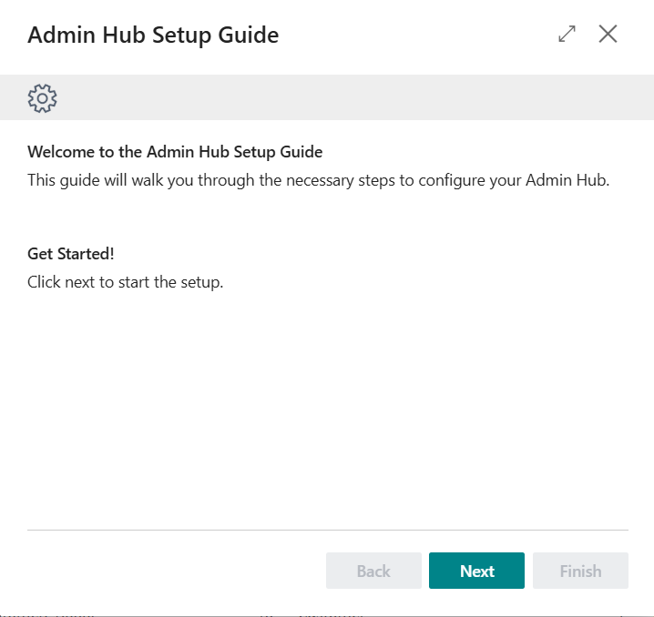The image size is (654, 617).
Task: Click the greyed-out Finish button
Action: pos(580,571)
